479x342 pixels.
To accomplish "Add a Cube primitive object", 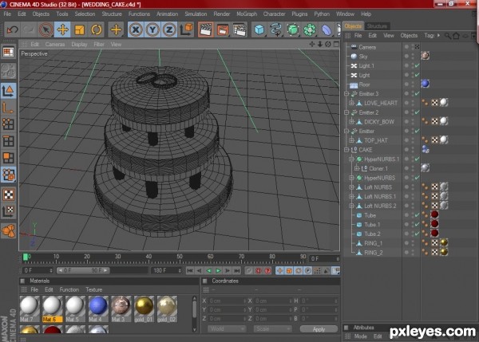I will 259,29.
